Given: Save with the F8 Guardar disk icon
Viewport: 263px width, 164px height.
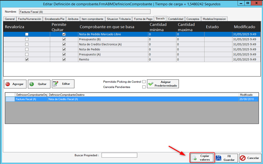Looking at the screenshot, I should (x=226, y=158).
